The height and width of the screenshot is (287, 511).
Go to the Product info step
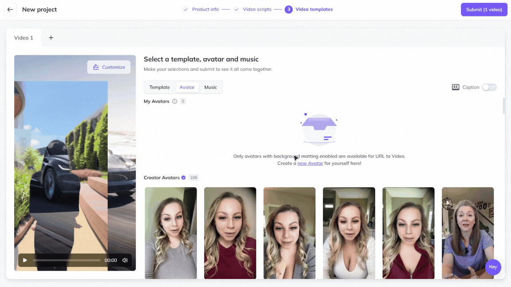[205, 9]
